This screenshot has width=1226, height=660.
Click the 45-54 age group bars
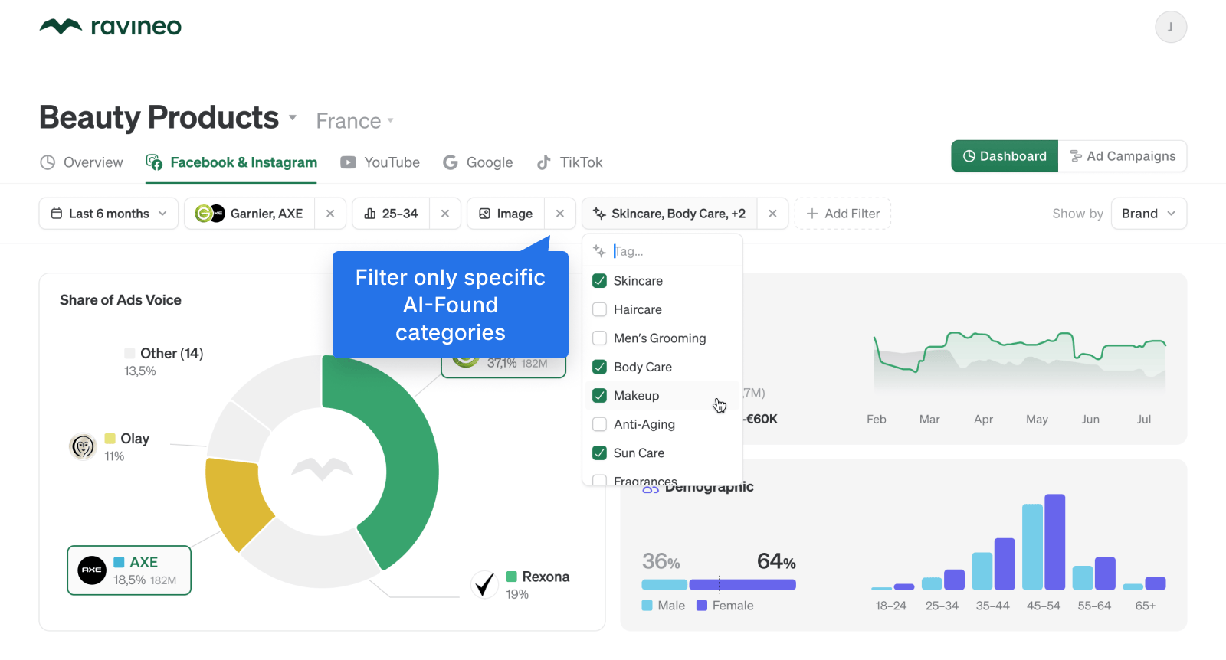pos(1044,542)
